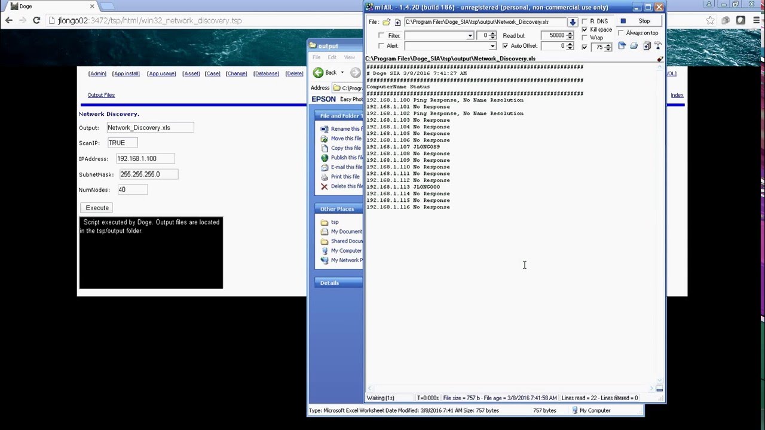This screenshot has width=765, height=430.
Task: Toggle checkbox beside the 75 value
Action: tap(585, 47)
